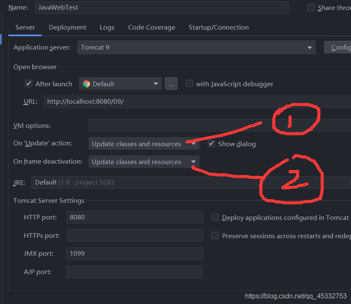Enable with JavaScript debugger checkbox

pos(189,84)
